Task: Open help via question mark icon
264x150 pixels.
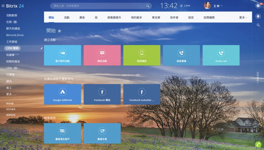Action: click(258, 6)
